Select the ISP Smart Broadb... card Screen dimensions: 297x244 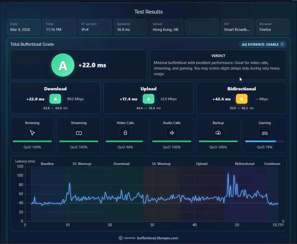[x=237, y=27]
